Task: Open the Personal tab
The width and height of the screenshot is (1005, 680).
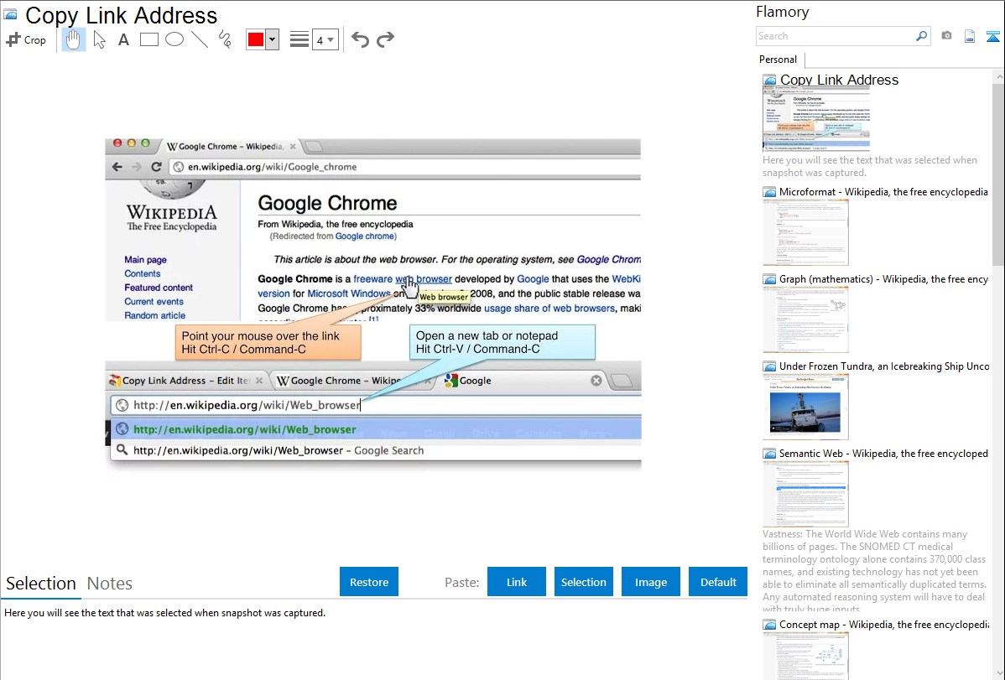Action: point(778,60)
